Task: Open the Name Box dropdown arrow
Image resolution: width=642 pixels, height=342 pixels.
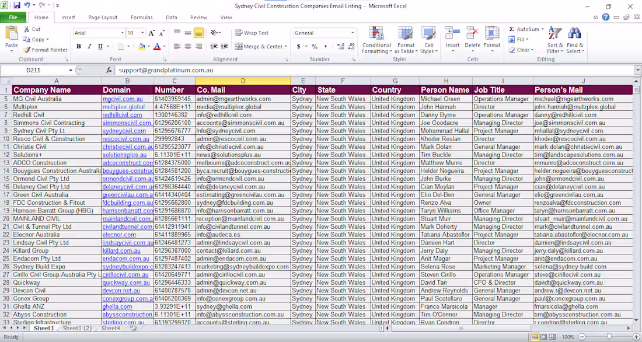Action: 71,70
